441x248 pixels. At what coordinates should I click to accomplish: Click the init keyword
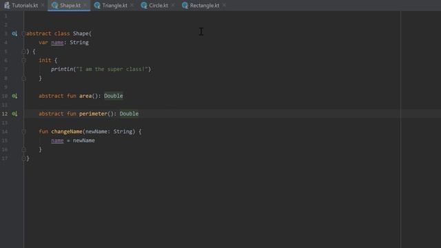(x=45, y=60)
